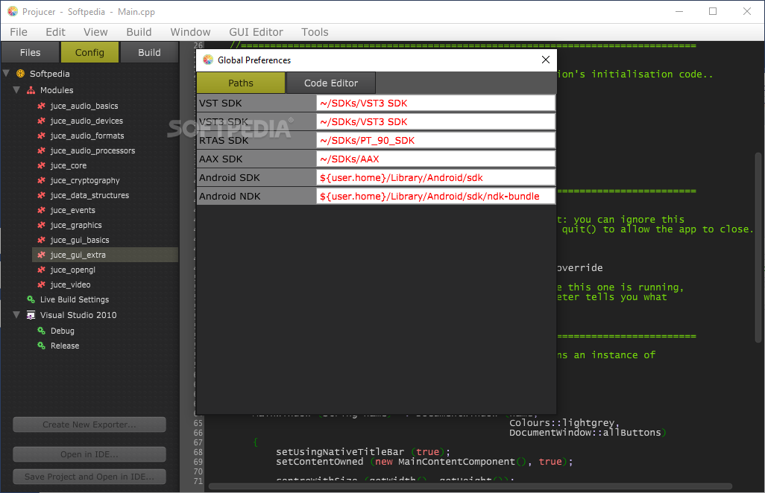Click the Create New Exporter button
This screenshot has width=765, height=493.
tap(89, 424)
